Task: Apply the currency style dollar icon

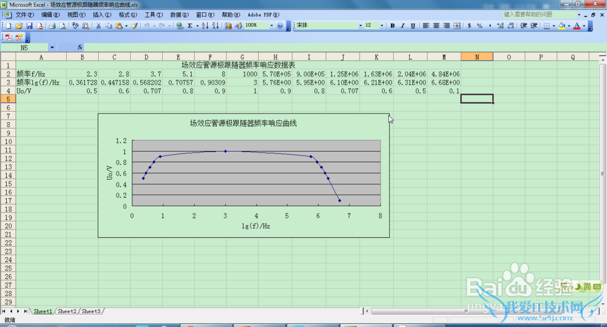Action: pyautogui.click(x=470, y=26)
